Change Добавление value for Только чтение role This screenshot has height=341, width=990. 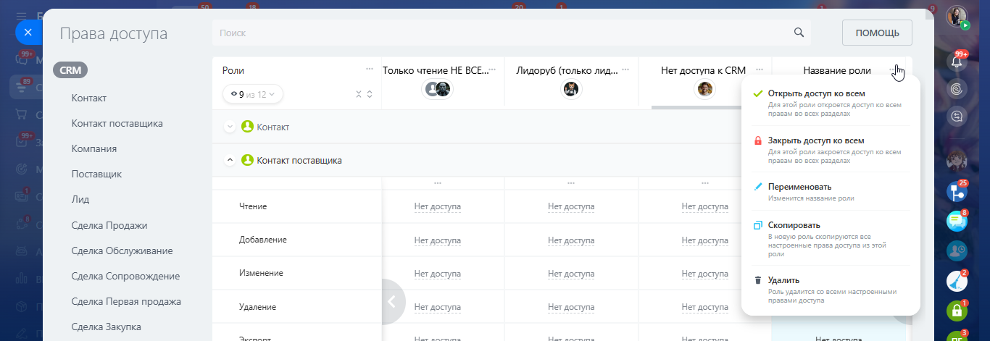click(x=438, y=240)
